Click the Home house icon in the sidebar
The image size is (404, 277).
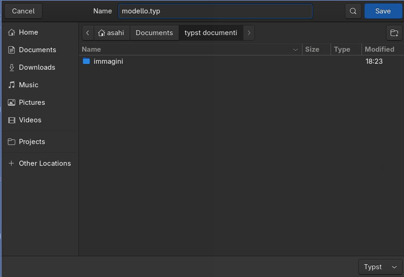(12, 32)
